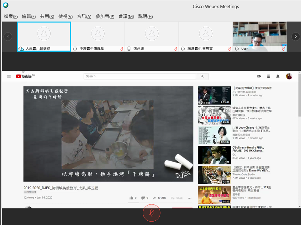Open the YouTube account avatar menu
The width and height of the screenshot is (301, 225).
point(289,76)
